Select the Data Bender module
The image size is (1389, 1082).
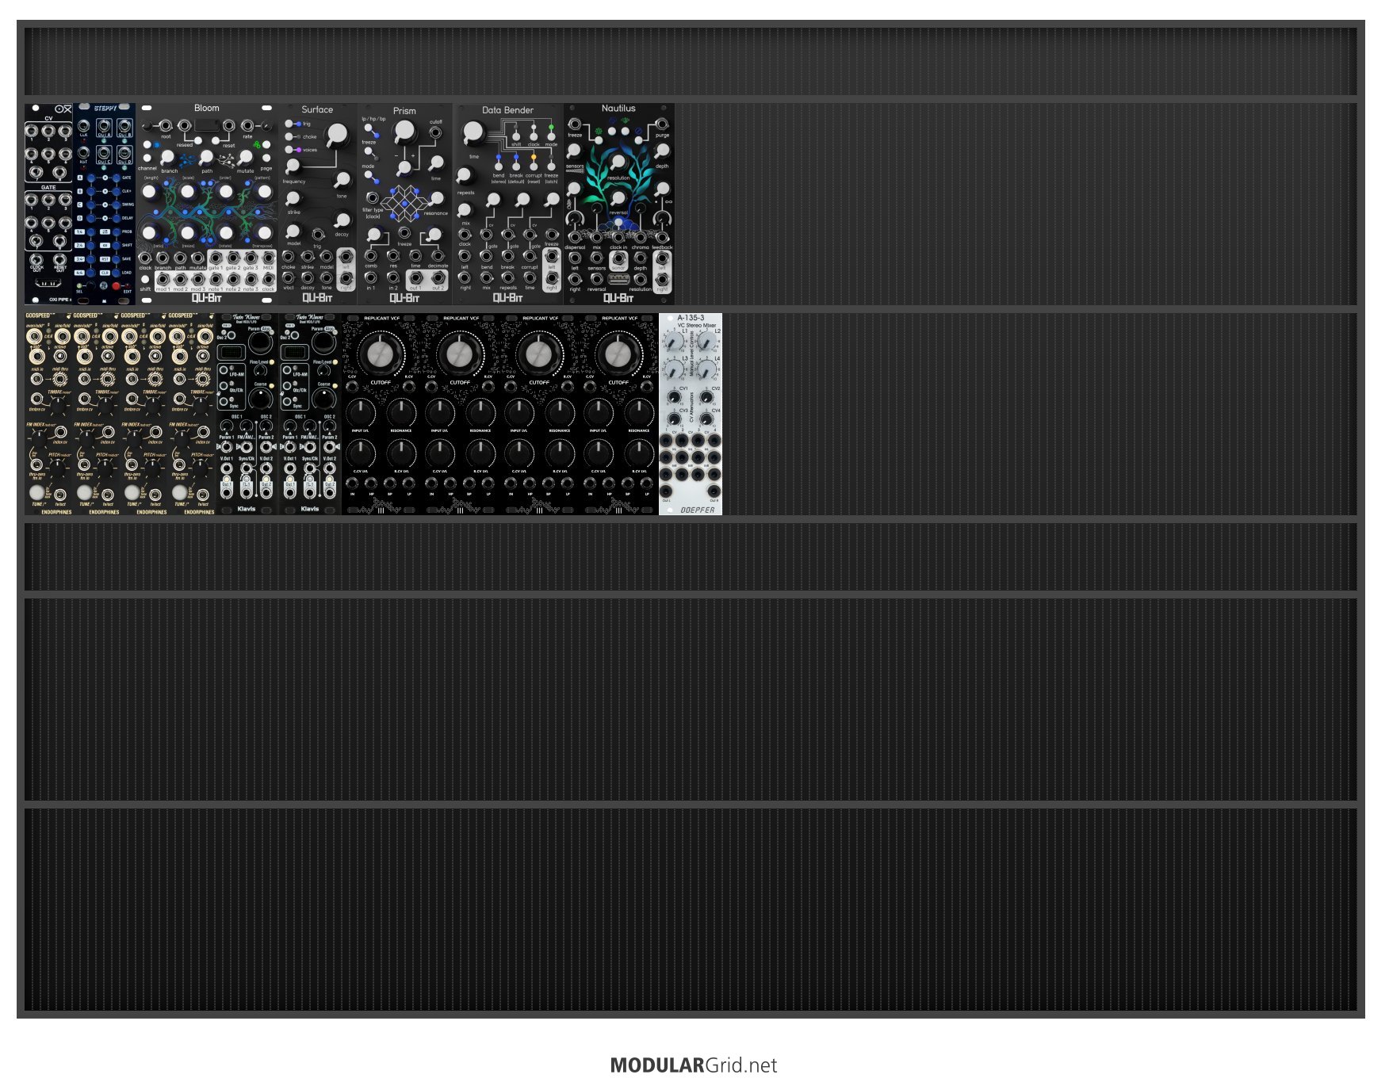coord(508,204)
